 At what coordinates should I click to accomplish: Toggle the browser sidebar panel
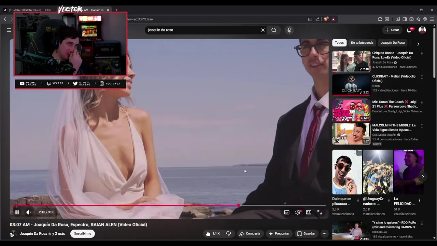[405, 19]
